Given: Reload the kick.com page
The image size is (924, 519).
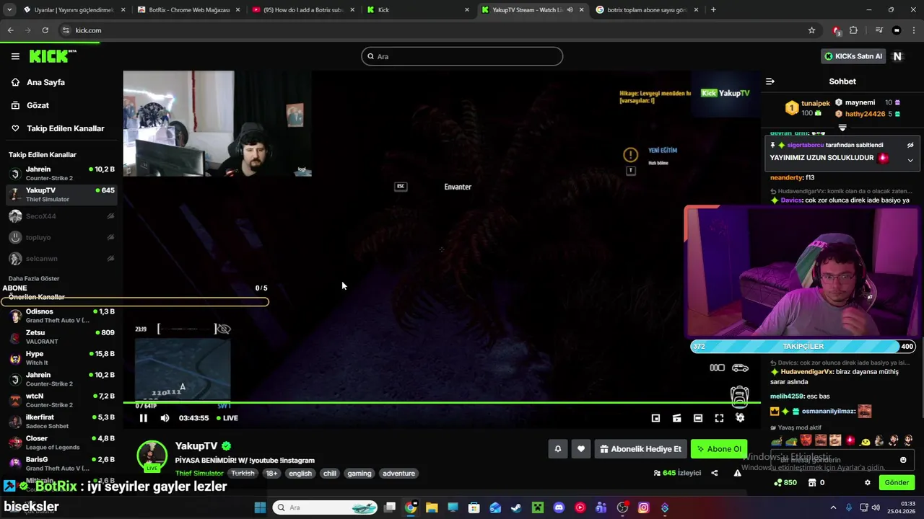Looking at the screenshot, I should (45, 30).
